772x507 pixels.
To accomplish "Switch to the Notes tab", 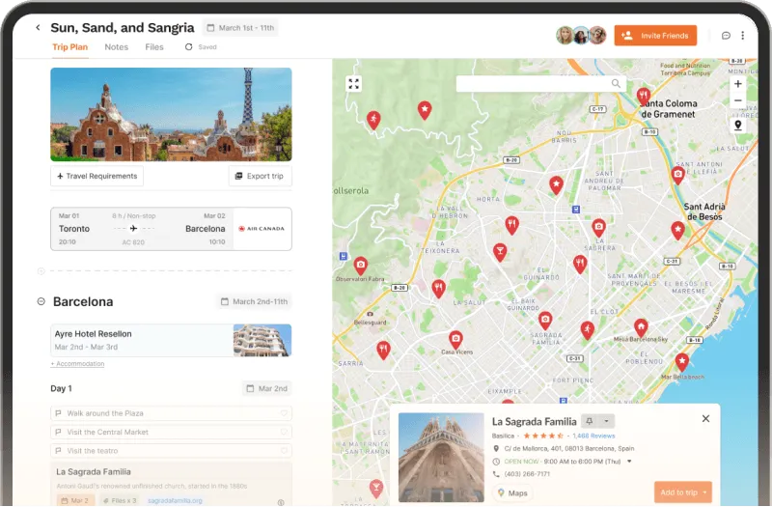I will (116, 47).
